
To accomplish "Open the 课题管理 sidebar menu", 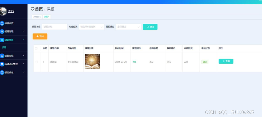I will (x=14, y=40).
